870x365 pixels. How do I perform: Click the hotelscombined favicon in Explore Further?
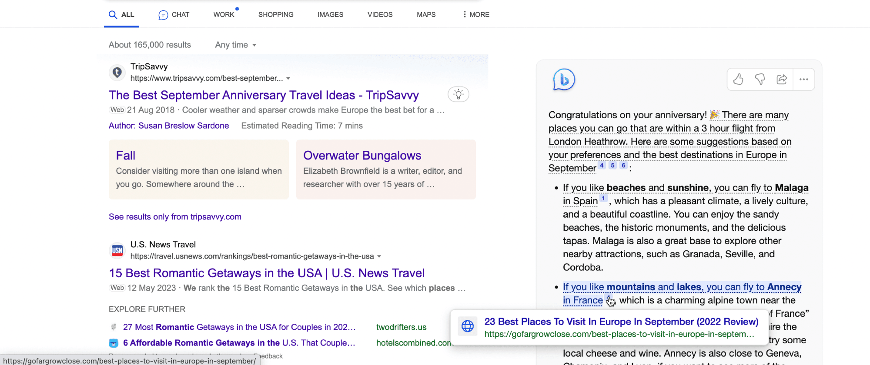click(x=114, y=343)
